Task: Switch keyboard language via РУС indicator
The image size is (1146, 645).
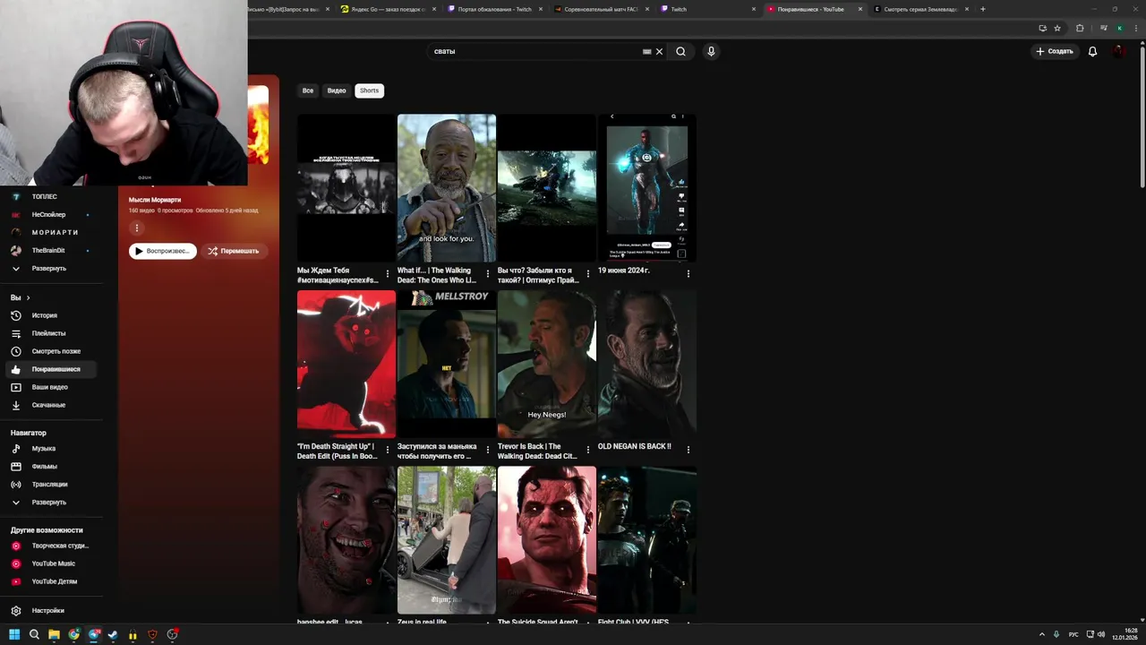Action: (x=1073, y=634)
